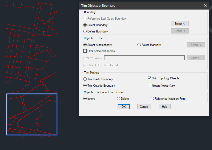The height and width of the screenshot is (150, 212).
Task: Cancel the Trim Objects dialog
Action: pos(144,106)
